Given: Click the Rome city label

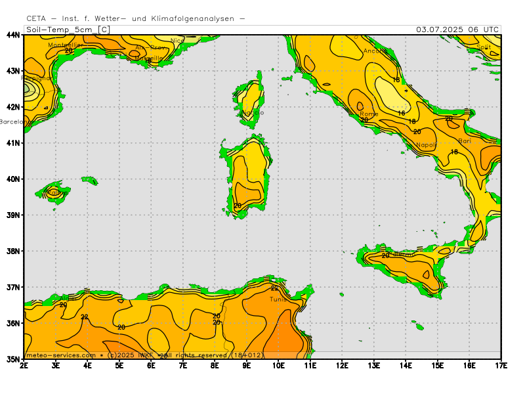Looking at the screenshot, I should [369, 114].
